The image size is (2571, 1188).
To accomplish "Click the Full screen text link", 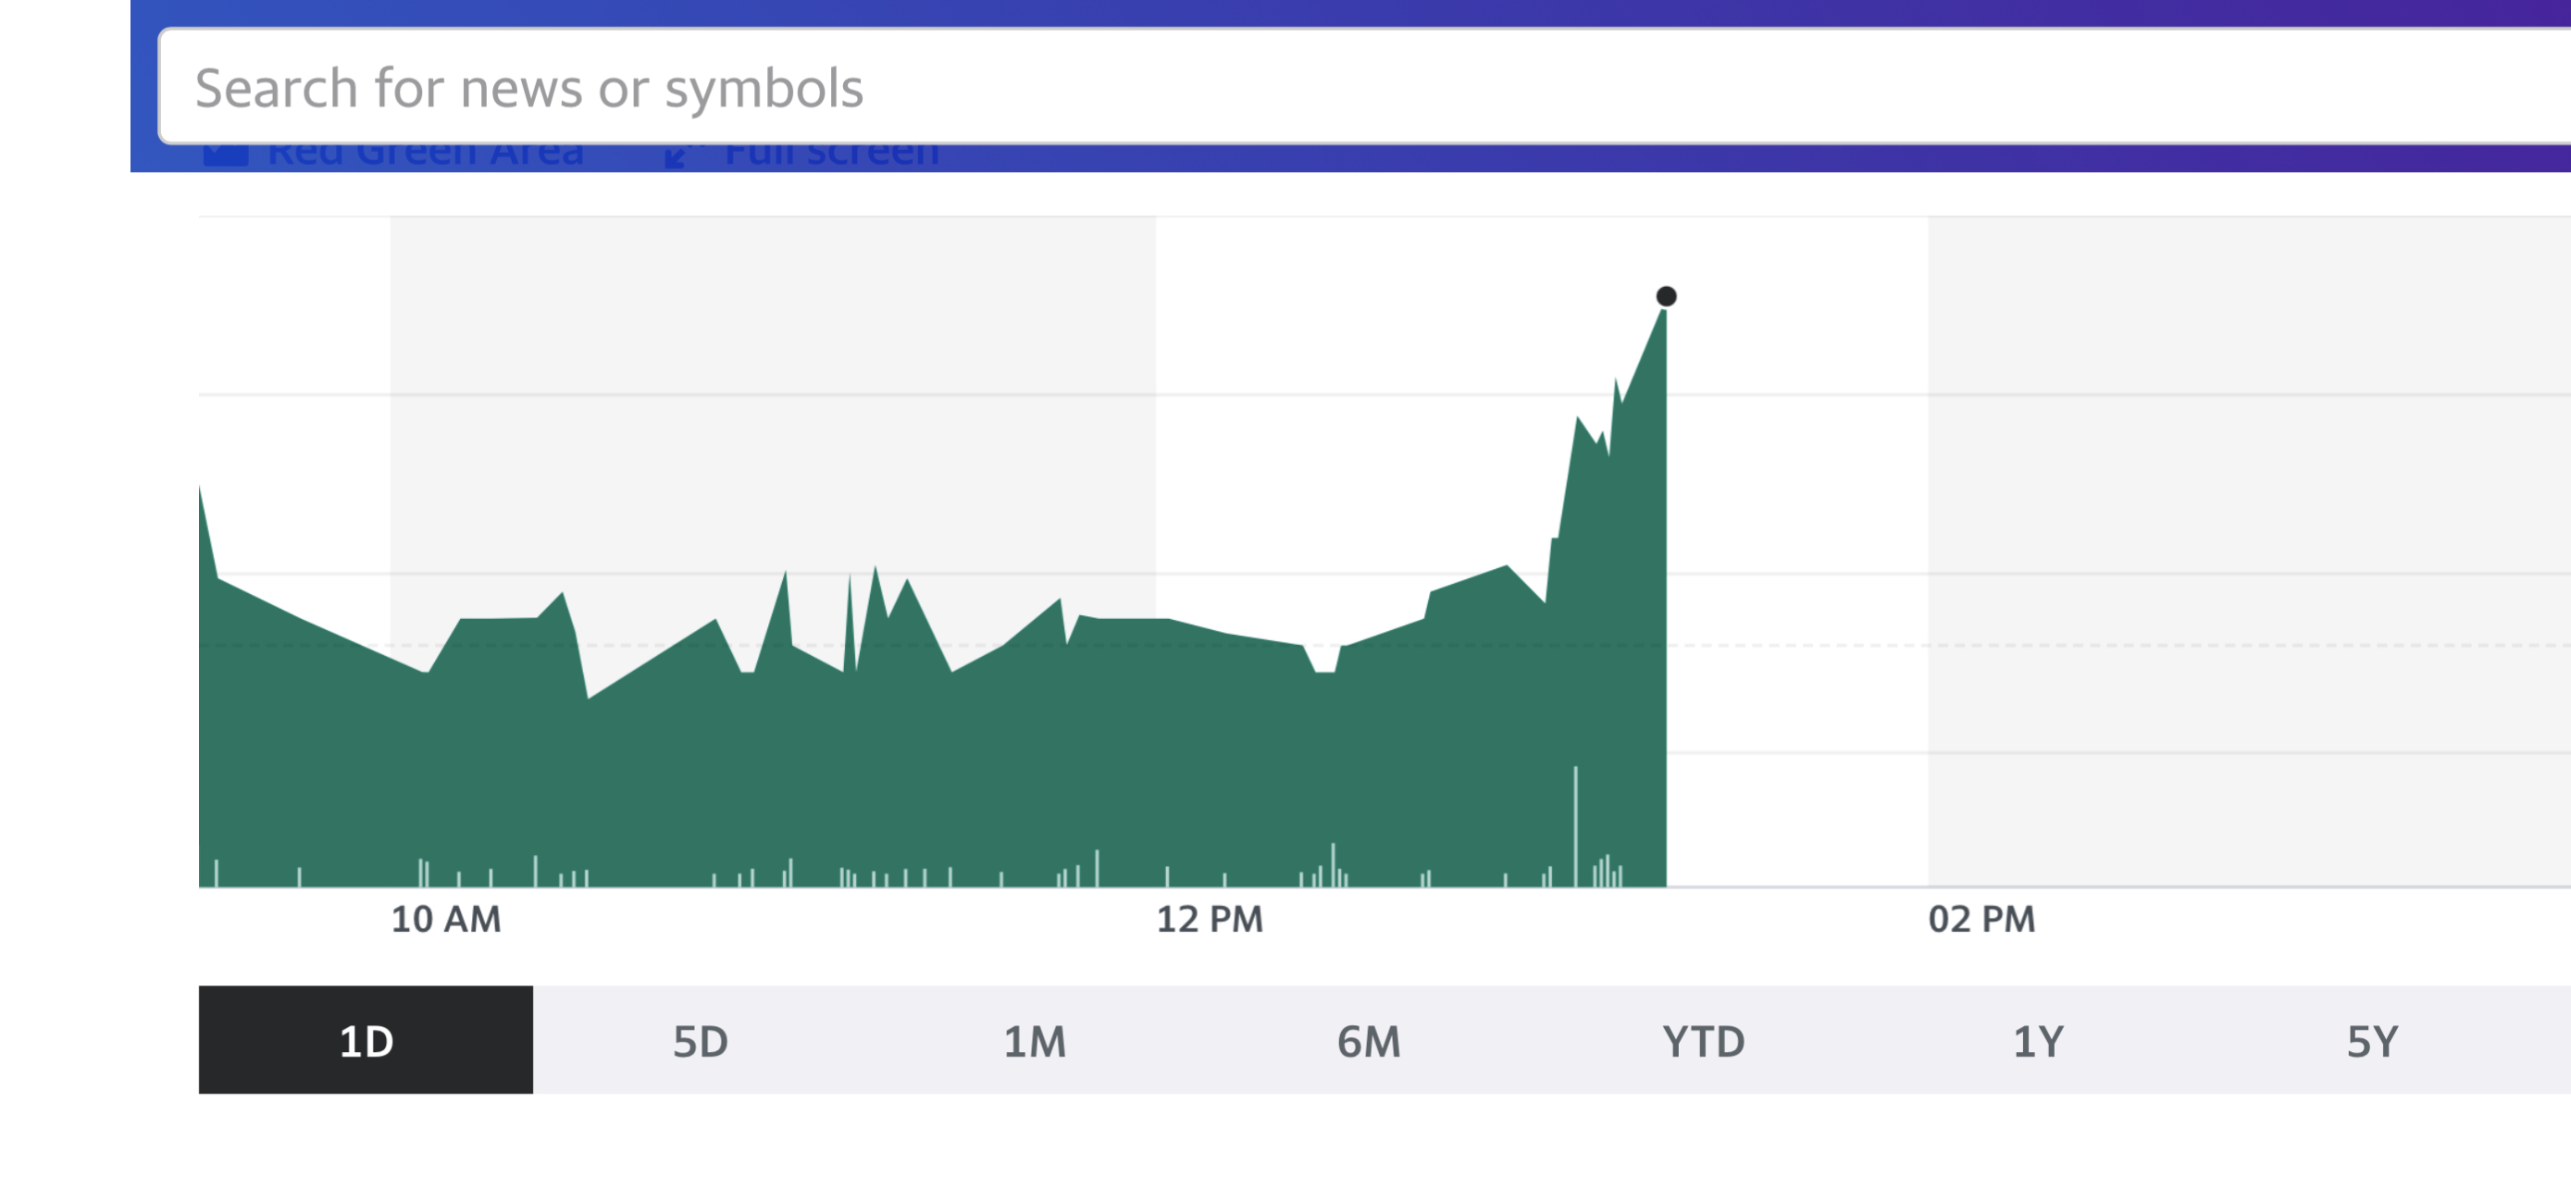I will pyautogui.click(x=831, y=157).
